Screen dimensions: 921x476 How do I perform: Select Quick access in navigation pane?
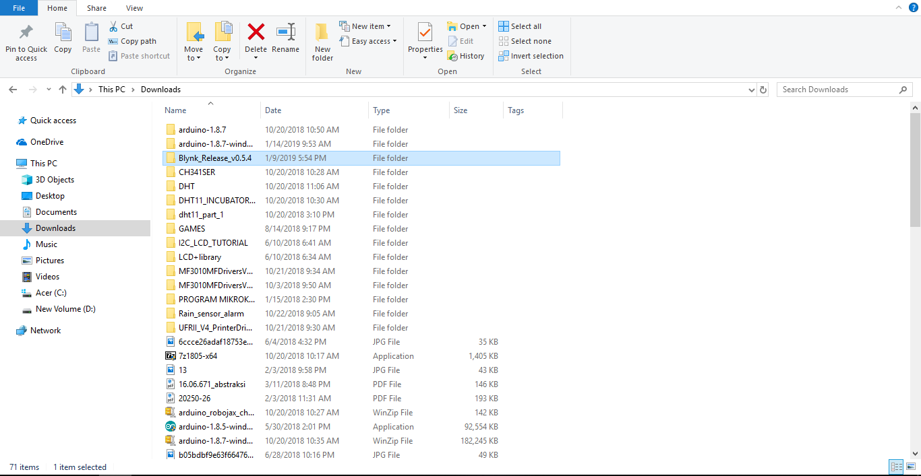[x=53, y=121]
